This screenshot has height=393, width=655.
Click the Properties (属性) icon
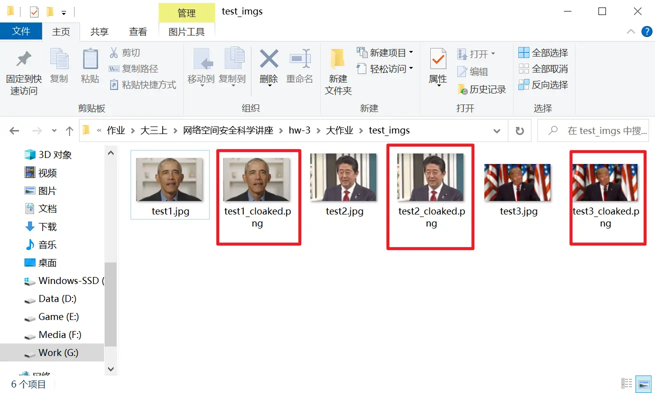point(438,60)
